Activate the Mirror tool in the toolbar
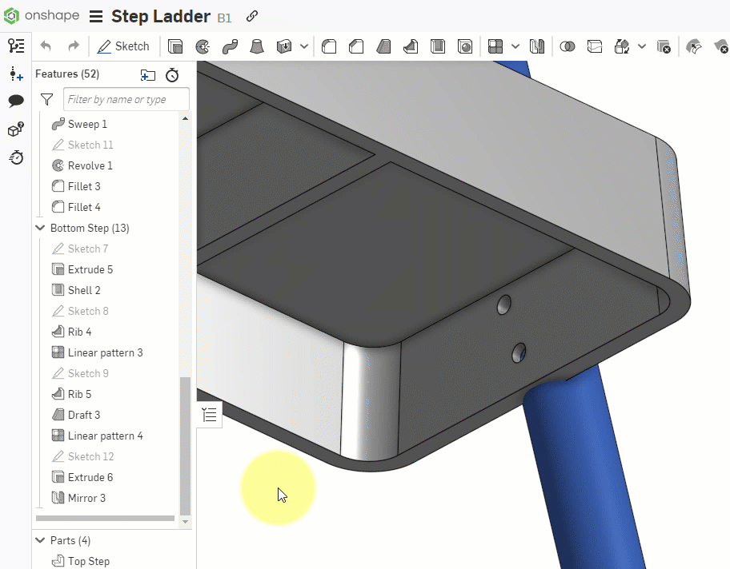Image resolution: width=730 pixels, height=569 pixels. (537, 46)
